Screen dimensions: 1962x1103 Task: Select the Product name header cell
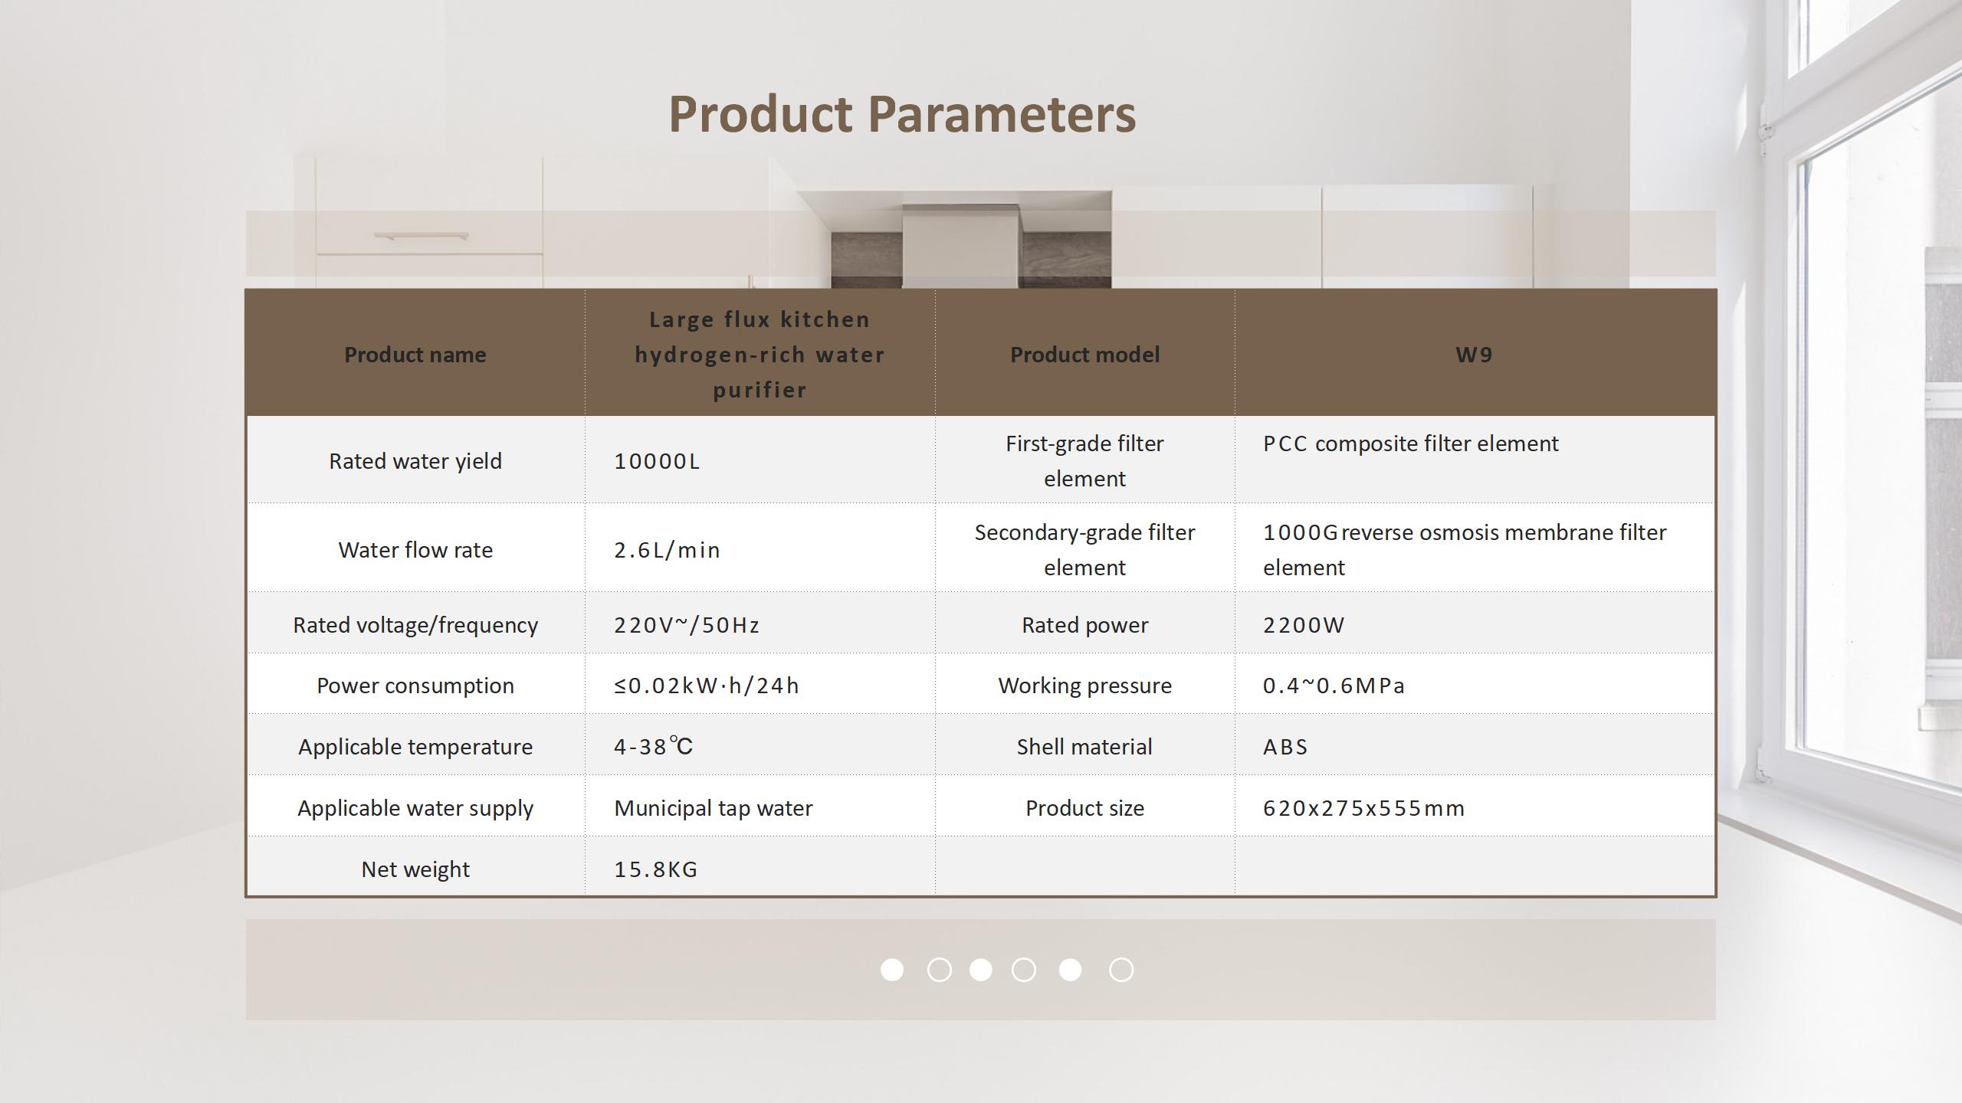[x=415, y=355]
